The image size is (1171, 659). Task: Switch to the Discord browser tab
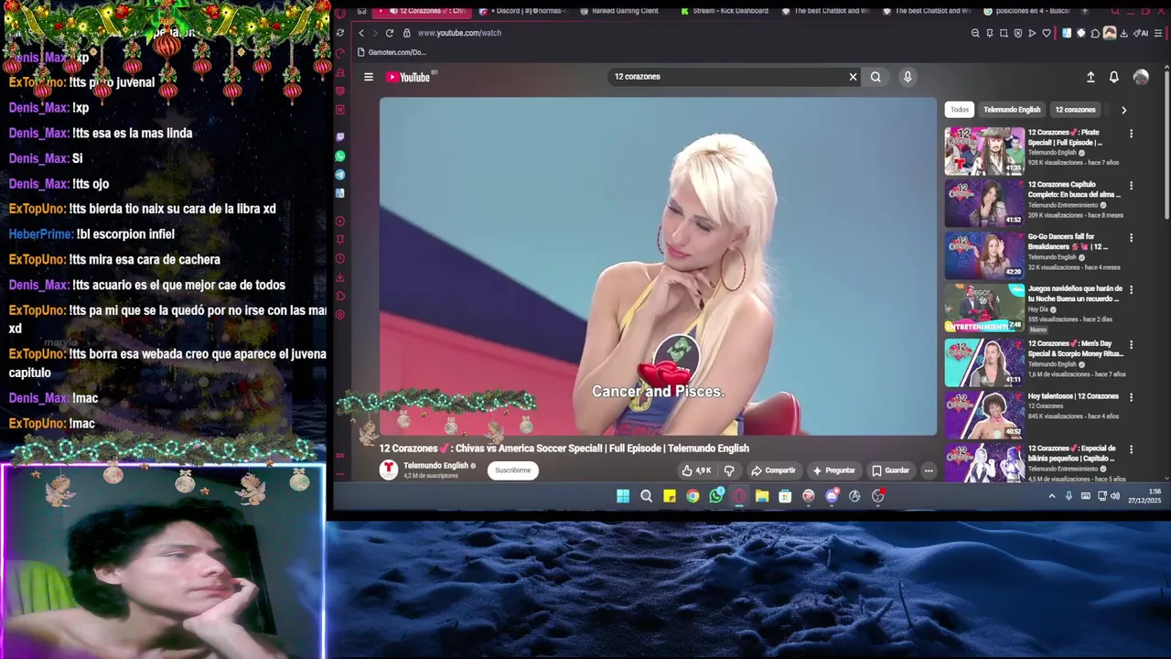tap(521, 11)
